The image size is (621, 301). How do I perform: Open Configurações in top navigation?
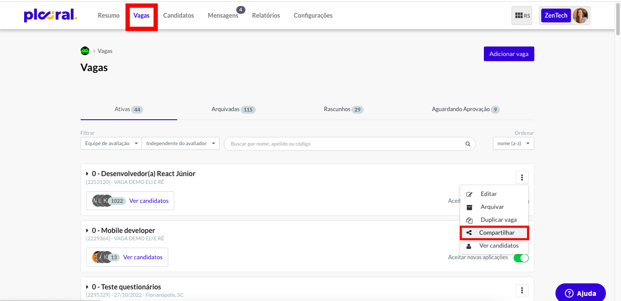[x=313, y=16]
